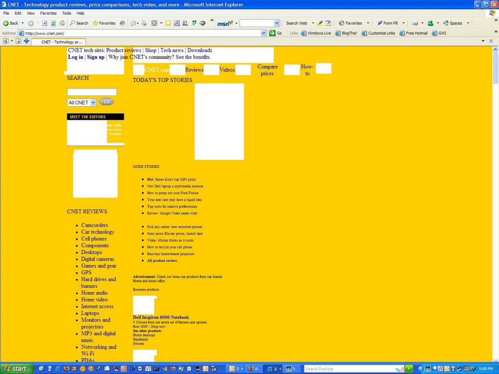Image resolution: width=499 pixels, height=374 pixels.
Task: Open browsing History from the toolbar
Action: pyautogui.click(x=122, y=23)
